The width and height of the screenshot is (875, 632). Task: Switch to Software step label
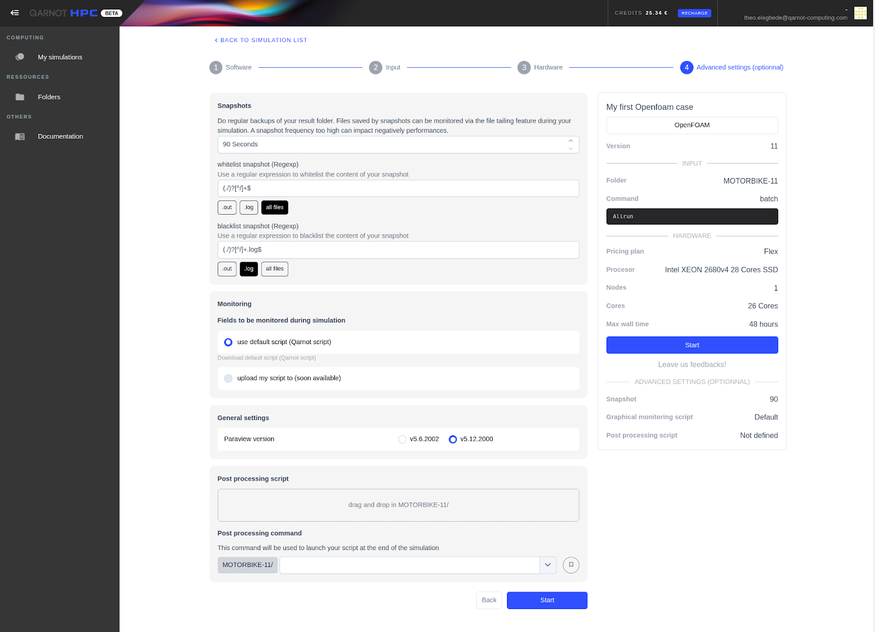[x=238, y=67]
